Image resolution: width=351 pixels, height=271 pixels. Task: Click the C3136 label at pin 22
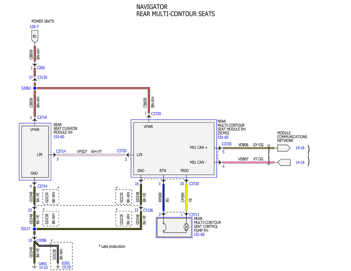pyautogui.click(x=148, y=210)
